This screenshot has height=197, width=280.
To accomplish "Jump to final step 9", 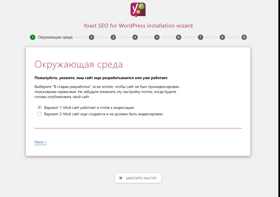I will (244, 37).
